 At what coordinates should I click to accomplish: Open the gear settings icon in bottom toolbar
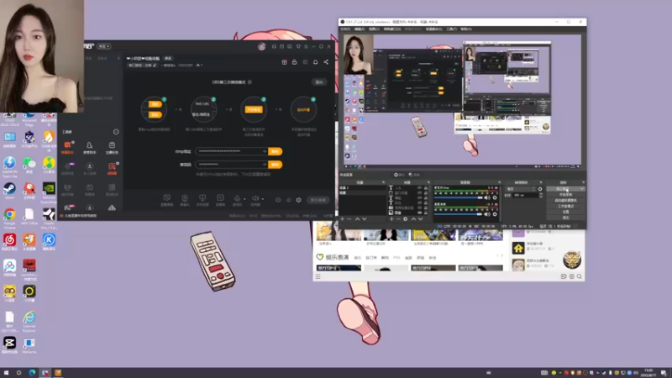coord(299,200)
